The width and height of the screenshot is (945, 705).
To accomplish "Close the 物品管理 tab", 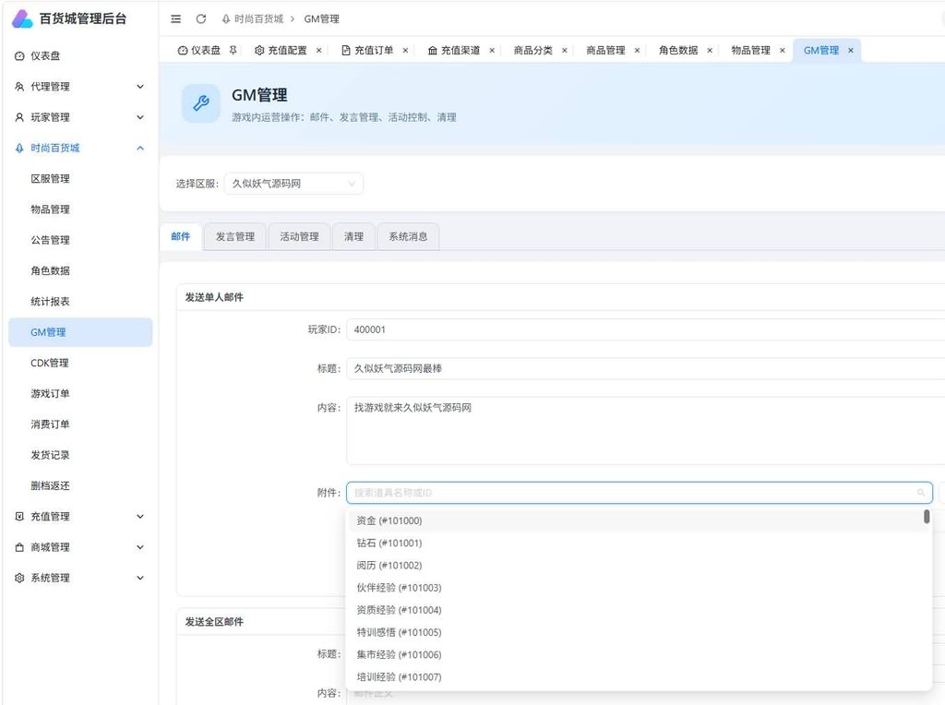I will 783,51.
